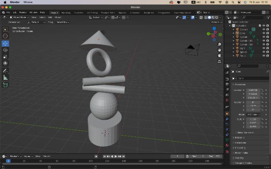Open the Material properties tab icon
The width and height of the screenshot is (271, 169).
(227, 145)
